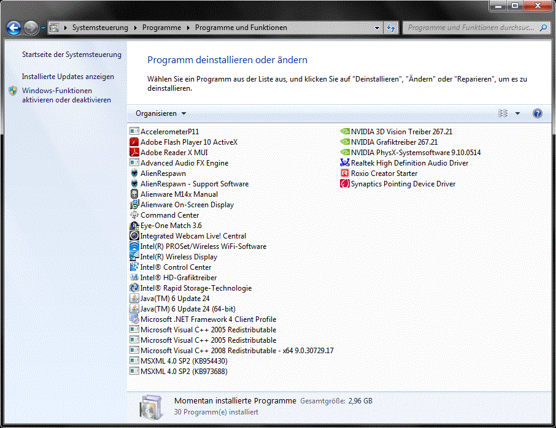Select Intel(R) Wireless Display text entry

pos(179,256)
